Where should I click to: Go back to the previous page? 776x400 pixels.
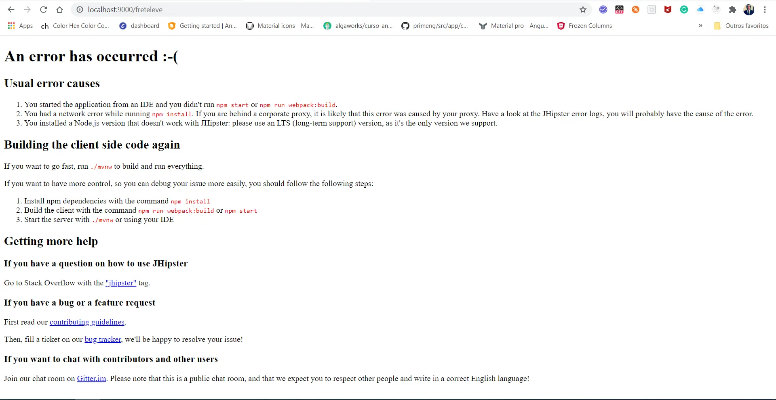11,10
